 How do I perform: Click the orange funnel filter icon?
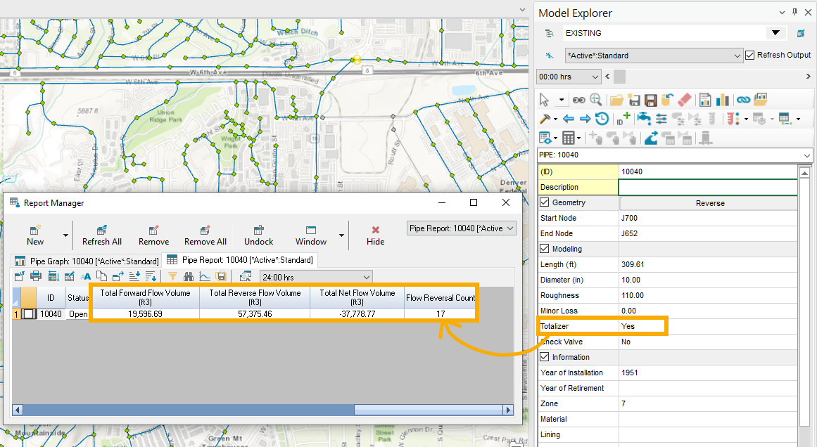point(172,277)
